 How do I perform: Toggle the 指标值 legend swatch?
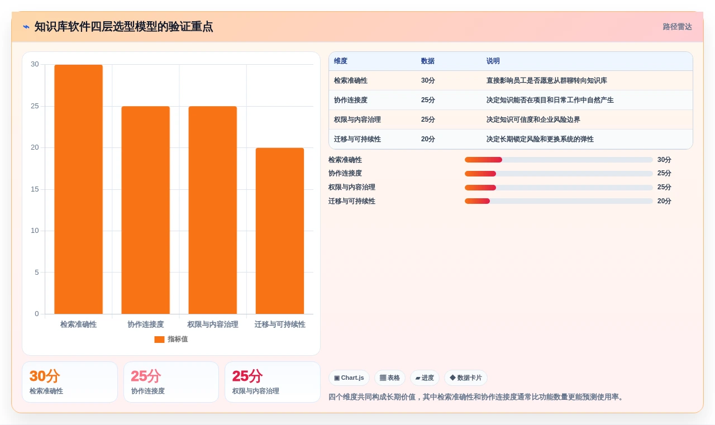tap(159, 340)
